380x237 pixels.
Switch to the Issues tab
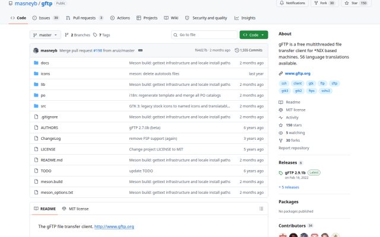(x=45, y=18)
